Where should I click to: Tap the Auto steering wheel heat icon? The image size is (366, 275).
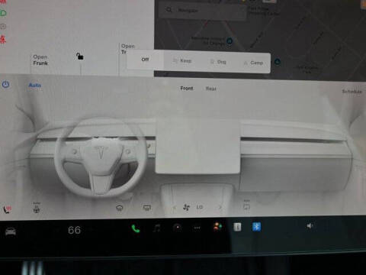tap(37, 208)
